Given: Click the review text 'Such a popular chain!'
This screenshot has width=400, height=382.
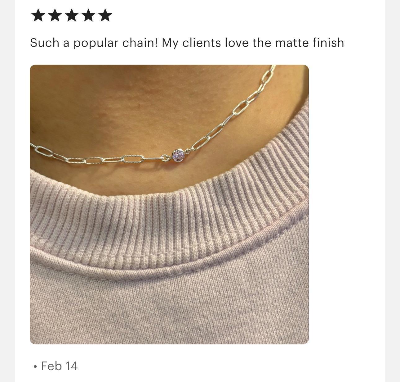Looking at the screenshot, I should tap(94, 43).
